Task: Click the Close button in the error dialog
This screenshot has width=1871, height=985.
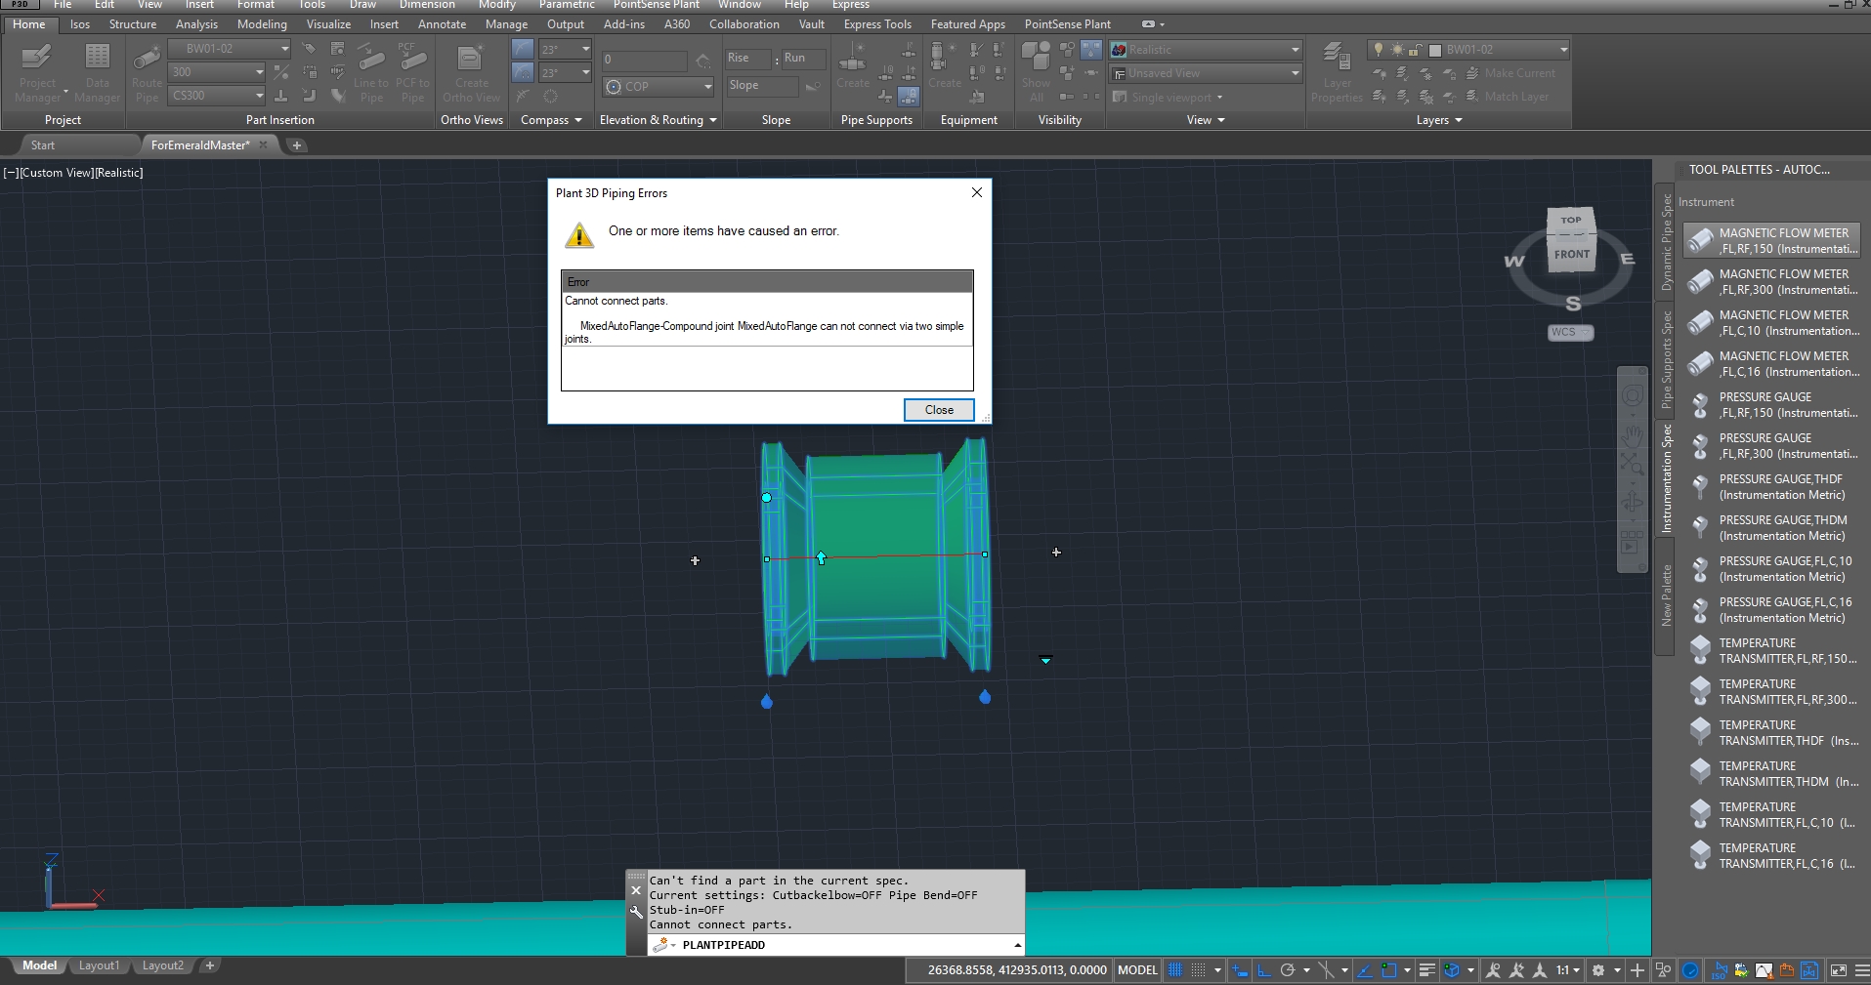Action: [x=938, y=410]
